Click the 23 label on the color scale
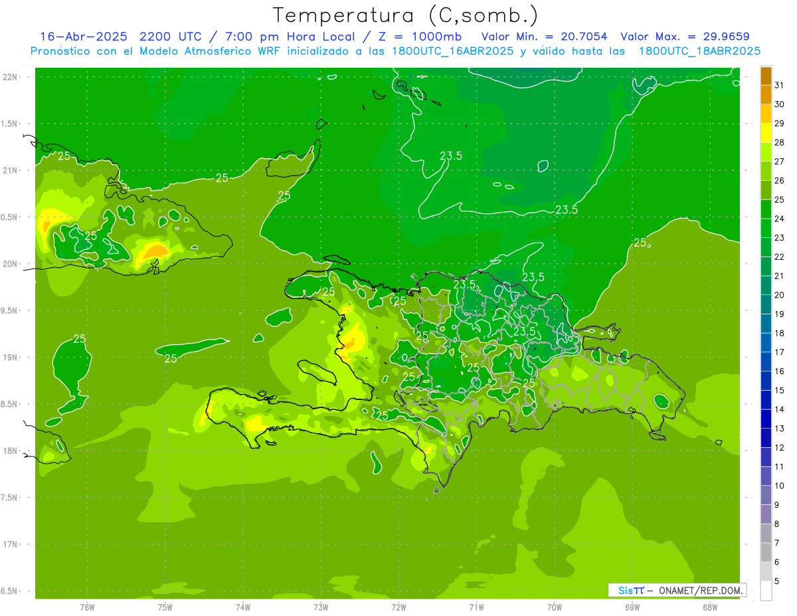Viewport: 797px width, 616px height. pyautogui.click(x=780, y=238)
